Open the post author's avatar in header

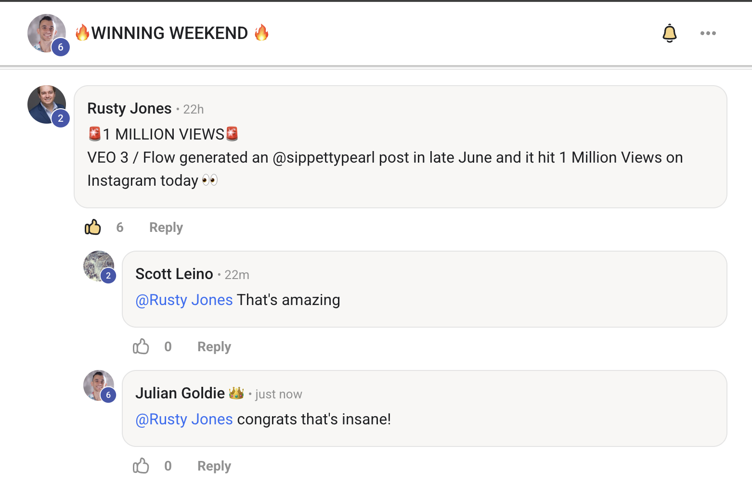click(x=47, y=33)
